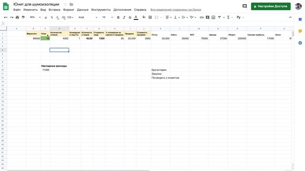Click the Print icon
Viewport: 305px width, 171px height.
pyautogui.click(x=17, y=18)
